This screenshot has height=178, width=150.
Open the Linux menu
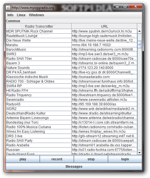click(x=21, y=15)
